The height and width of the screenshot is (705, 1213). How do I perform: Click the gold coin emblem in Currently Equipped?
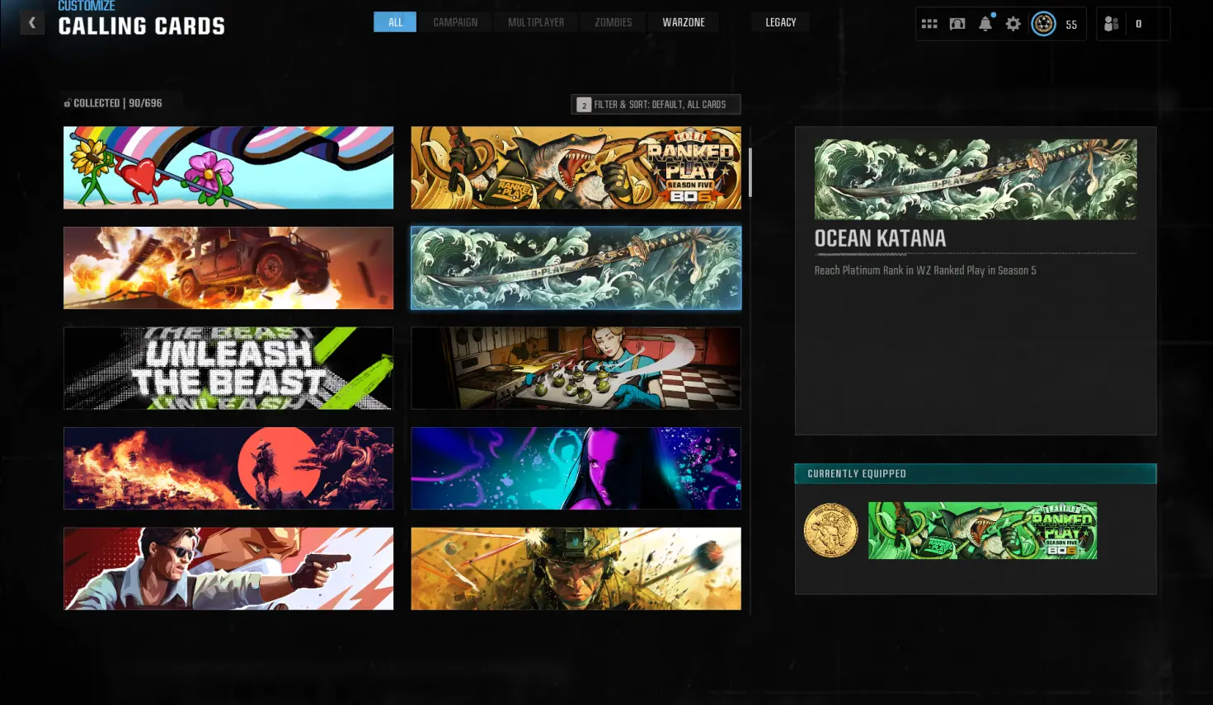[831, 530]
